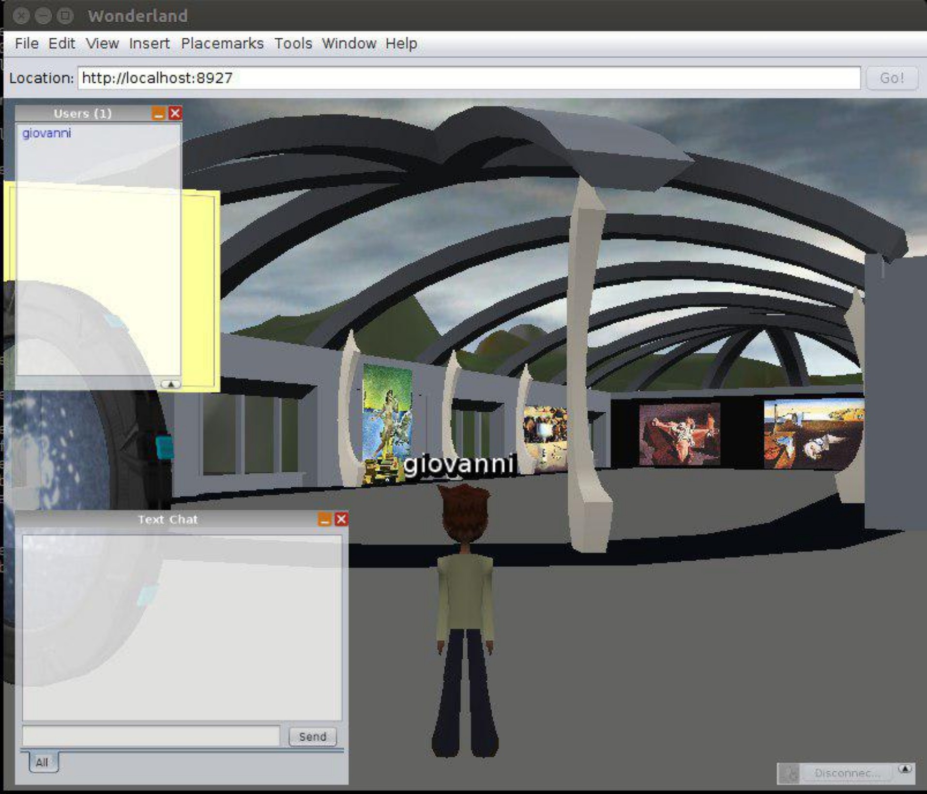Open the File menu
Screen dimensions: 927x794
pos(27,44)
